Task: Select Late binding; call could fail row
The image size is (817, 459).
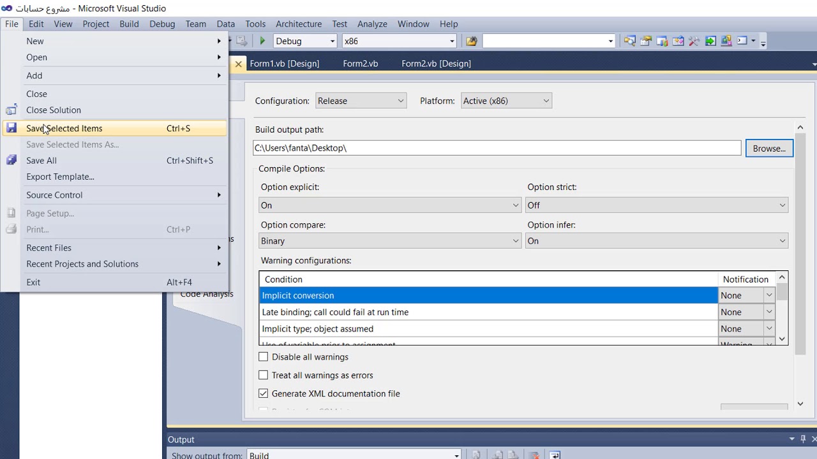Action: 489,312
